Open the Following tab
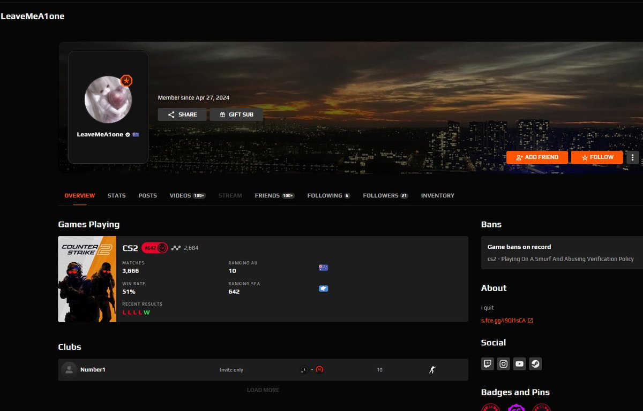The height and width of the screenshot is (411, 643). pos(328,196)
